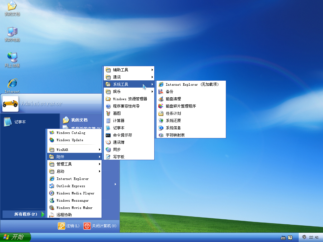The height and width of the screenshot is (242, 323).
Task: Expand the 辅助工具 submenu arrow
Action: coord(152,70)
